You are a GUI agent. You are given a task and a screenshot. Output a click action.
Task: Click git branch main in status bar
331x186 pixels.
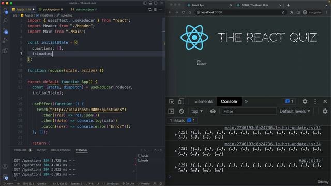8,184
